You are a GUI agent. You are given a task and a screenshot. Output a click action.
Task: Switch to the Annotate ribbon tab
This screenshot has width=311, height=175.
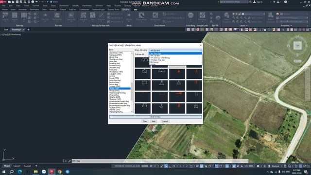[x=22, y=10]
